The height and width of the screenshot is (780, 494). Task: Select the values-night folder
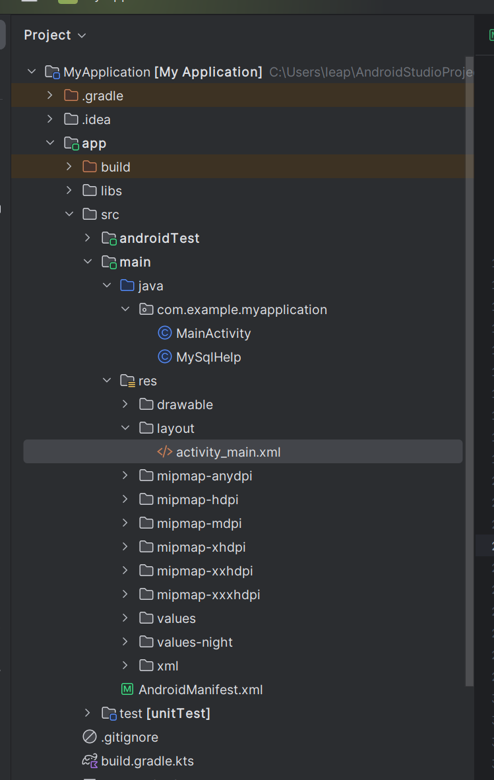(x=195, y=642)
